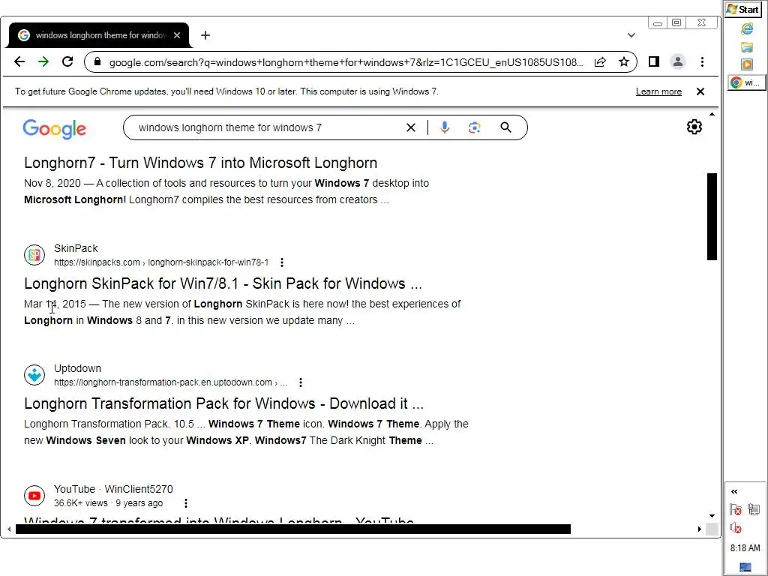Go forward using the green arrow
This screenshot has width=768, height=576.
point(43,61)
